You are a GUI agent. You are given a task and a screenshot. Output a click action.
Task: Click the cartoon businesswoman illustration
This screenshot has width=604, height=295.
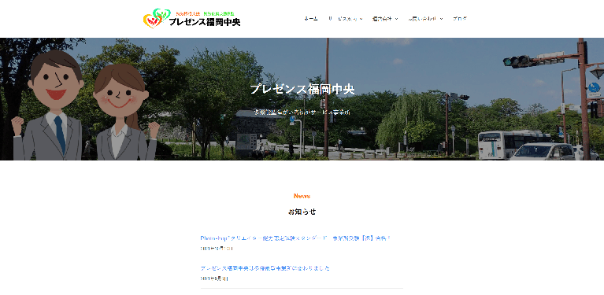point(124,112)
